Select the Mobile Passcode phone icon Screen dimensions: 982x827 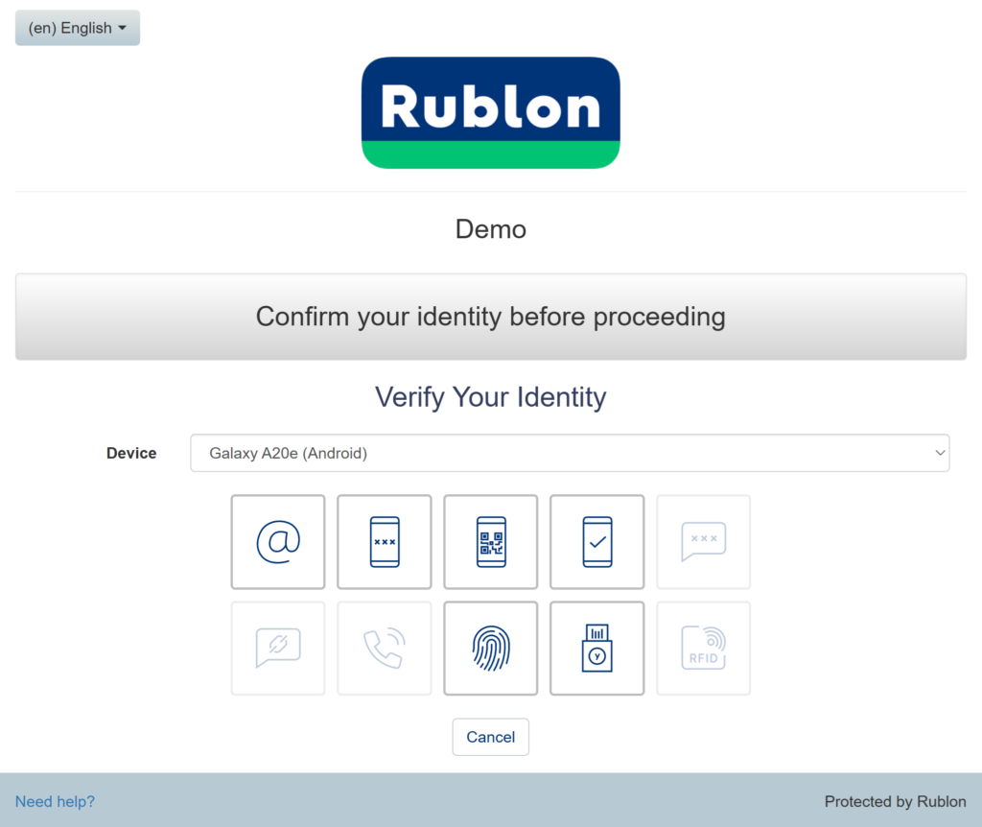pos(384,542)
